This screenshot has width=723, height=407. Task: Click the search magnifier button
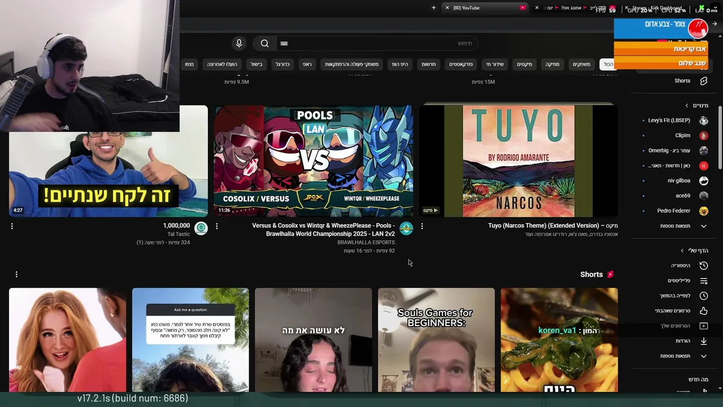tap(264, 43)
